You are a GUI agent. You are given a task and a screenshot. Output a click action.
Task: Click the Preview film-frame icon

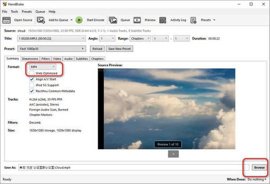(137, 20)
